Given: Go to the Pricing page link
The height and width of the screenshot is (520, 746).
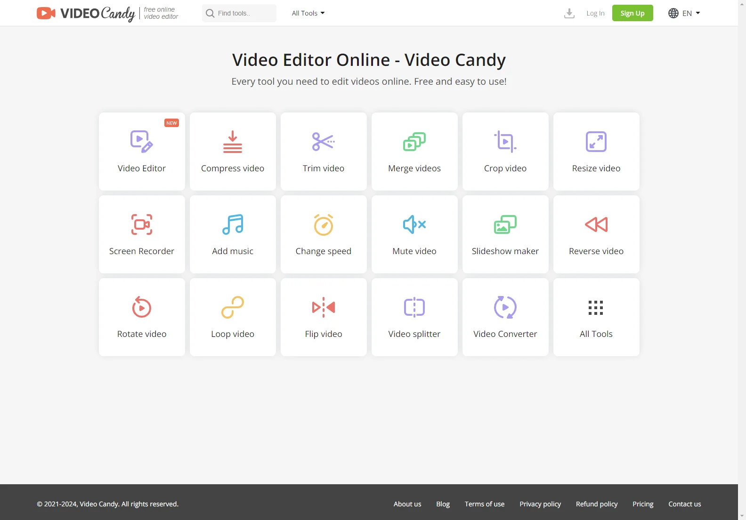Looking at the screenshot, I should [x=643, y=504].
